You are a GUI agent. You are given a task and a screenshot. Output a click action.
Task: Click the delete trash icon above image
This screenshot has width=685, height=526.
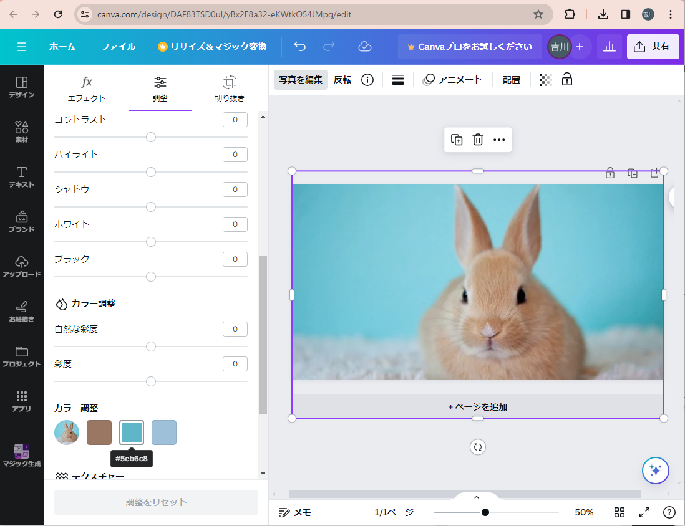(x=478, y=140)
